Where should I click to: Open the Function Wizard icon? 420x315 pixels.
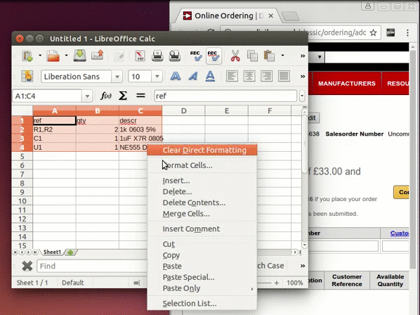(106, 96)
